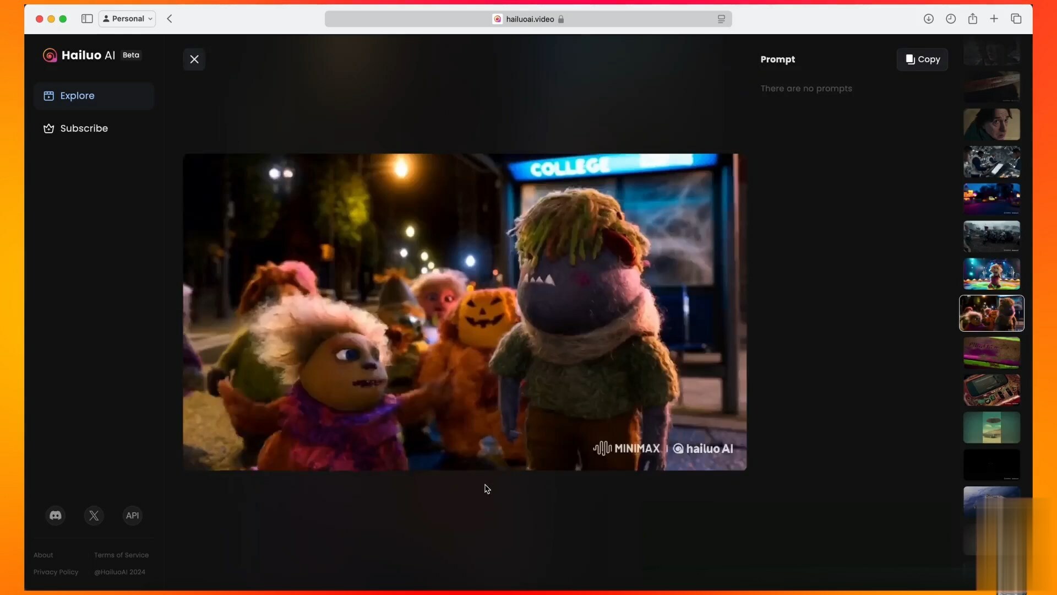The image size is (1057, 595).
Task: Open the Explore section
Action: (x=94, y=96)
